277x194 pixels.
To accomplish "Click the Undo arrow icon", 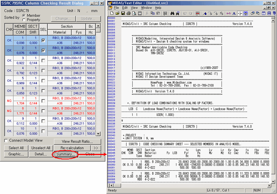I will click(185, 13).
